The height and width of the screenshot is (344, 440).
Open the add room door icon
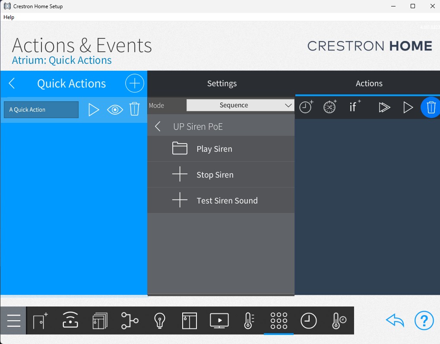pyautogui.click(x=41, y=320)
